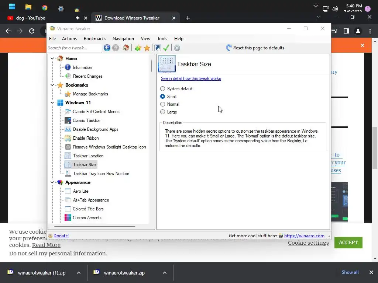378x283 pixels.
Task: Click the Disable Background Apps icon
Action: pos(68,129)
